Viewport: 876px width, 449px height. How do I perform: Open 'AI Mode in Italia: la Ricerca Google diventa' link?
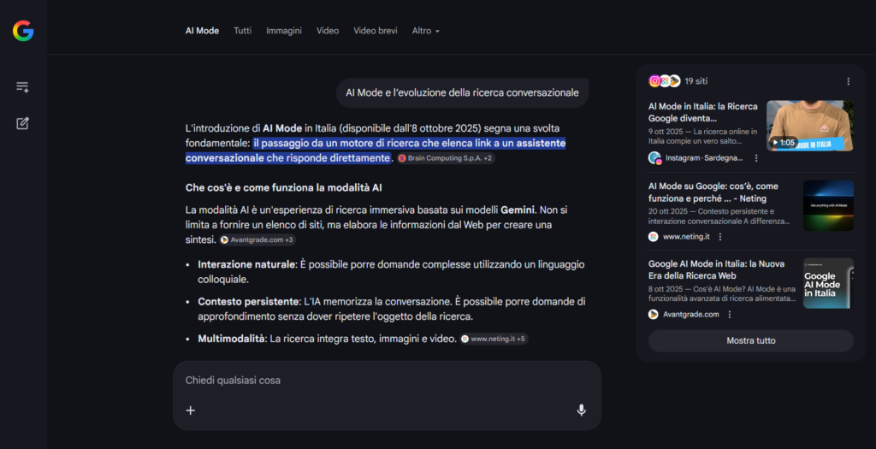[x=703, y=112]
